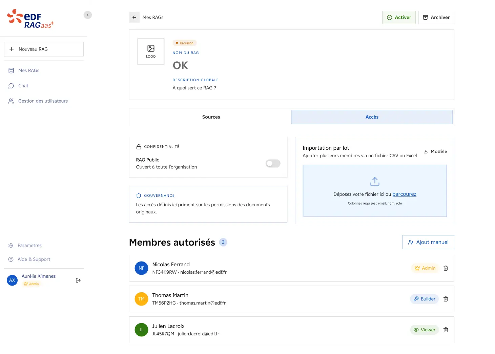Image resolution: width=495 pixels, height=354 pixels.
Task: Change Julien Lacroix's Viewer role badge
Action: point(425,330)
